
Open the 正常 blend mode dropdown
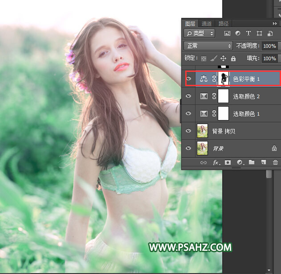click(208, 46)
